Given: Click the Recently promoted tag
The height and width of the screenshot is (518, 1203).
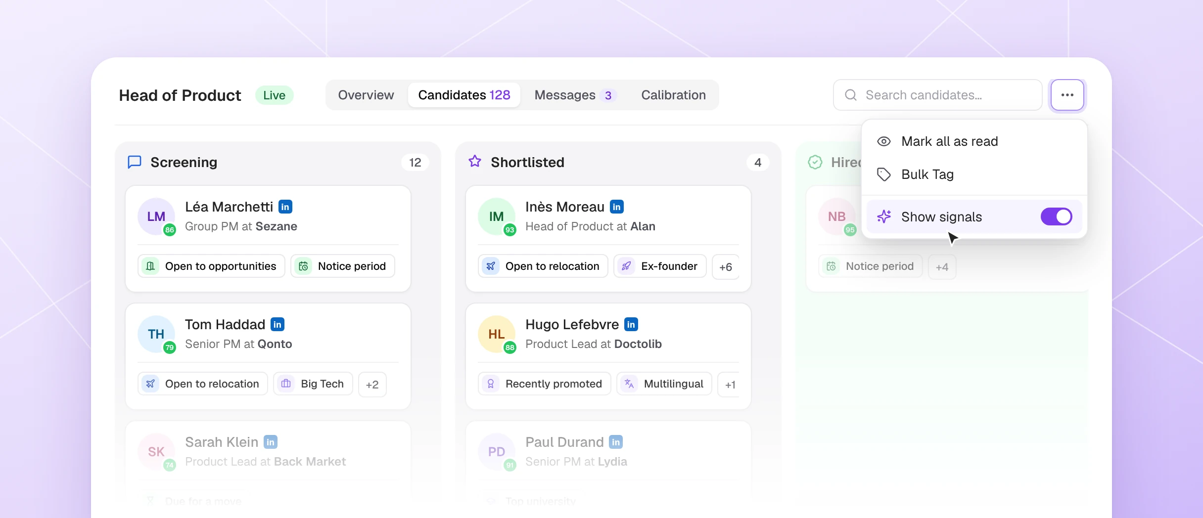Looking at the screenshot, I should (544, 384).
